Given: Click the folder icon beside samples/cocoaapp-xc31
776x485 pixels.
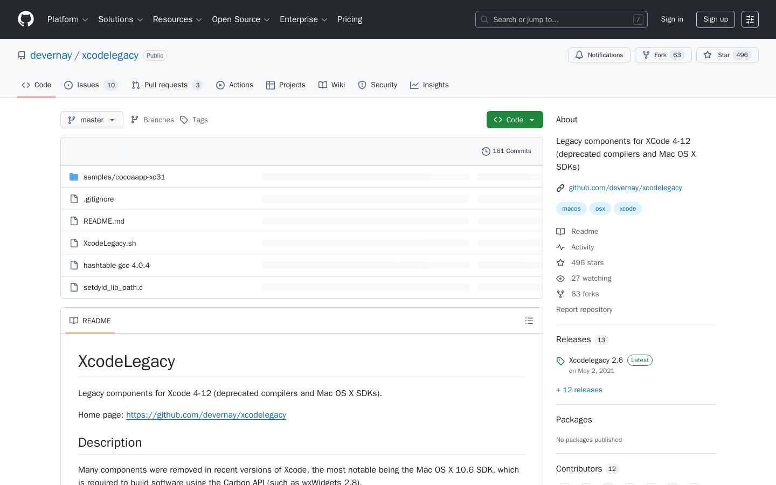Looking at the screenshot, I should pos(74,177).
